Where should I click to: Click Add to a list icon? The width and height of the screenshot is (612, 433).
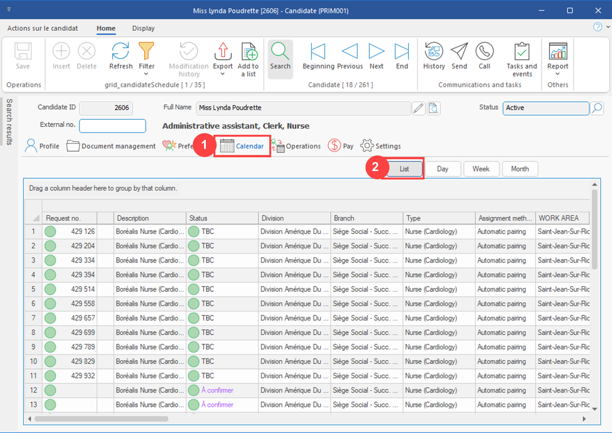(x=249, y=52)
